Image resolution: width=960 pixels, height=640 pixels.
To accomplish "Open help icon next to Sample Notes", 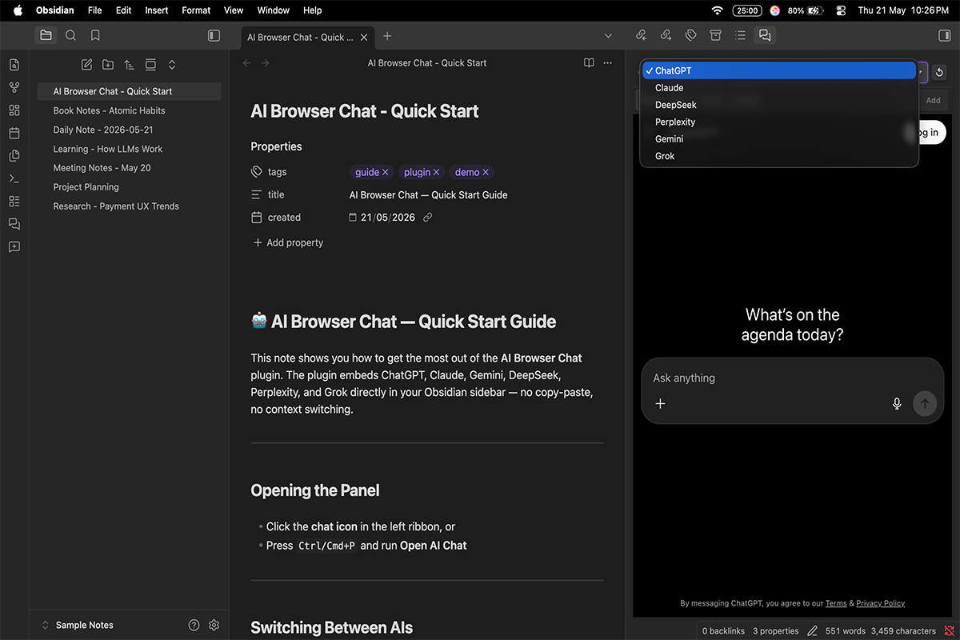I will point(194,625).
